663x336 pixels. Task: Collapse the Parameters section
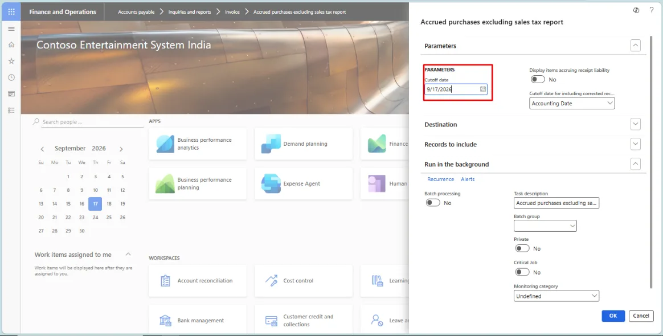tap(635, 45)
